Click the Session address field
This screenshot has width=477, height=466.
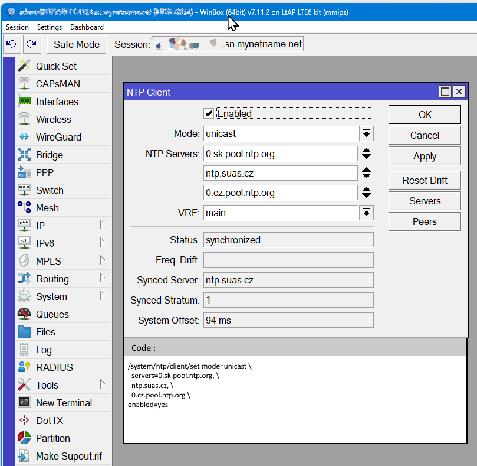227,44
